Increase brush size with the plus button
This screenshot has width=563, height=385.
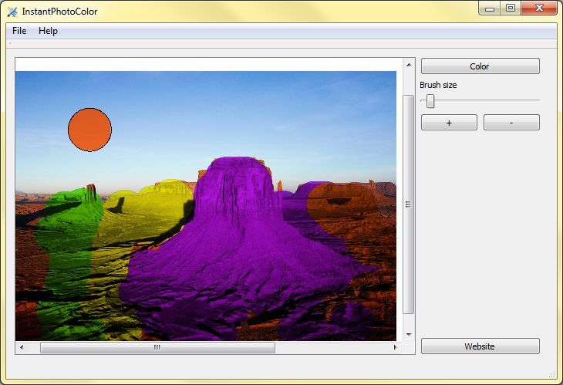coord(449,123)
